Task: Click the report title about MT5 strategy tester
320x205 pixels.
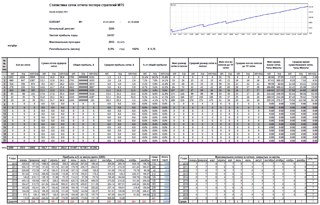Action: 86,5
